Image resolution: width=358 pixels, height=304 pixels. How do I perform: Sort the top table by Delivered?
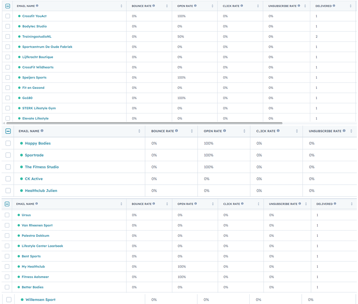click(x=351, y=6)
